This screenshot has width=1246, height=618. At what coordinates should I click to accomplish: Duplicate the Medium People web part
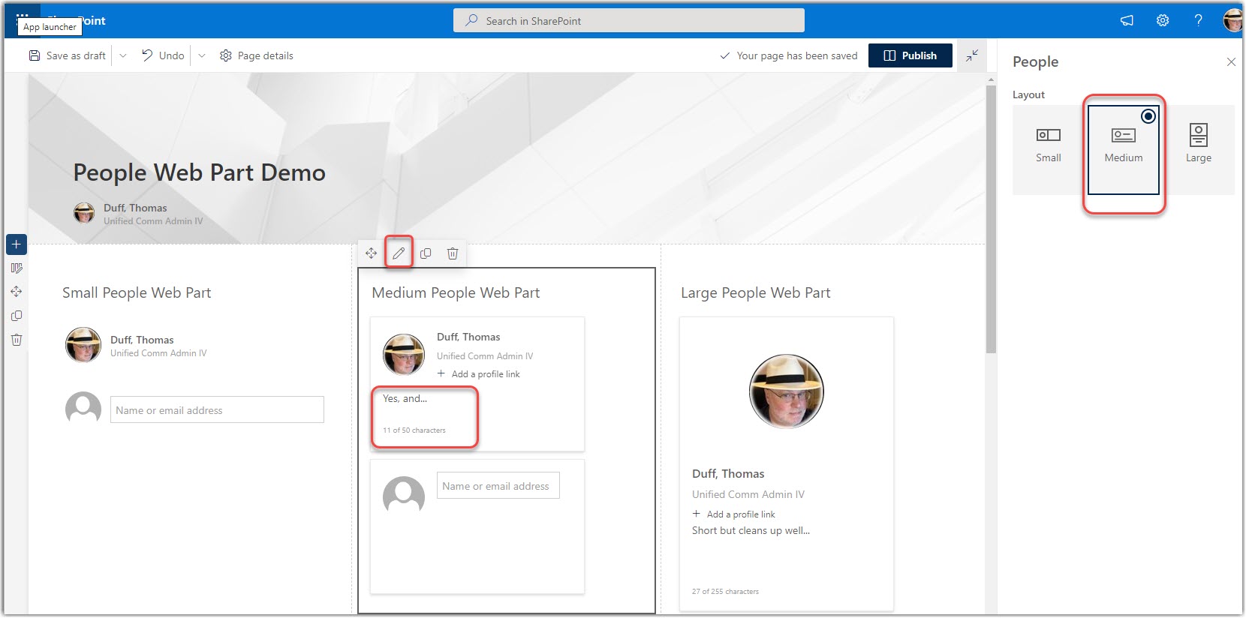tap(426, 253)
